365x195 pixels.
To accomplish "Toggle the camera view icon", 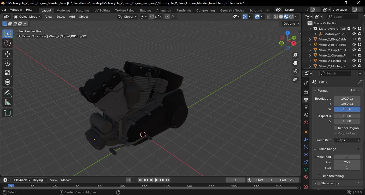I will pos(295,71).
